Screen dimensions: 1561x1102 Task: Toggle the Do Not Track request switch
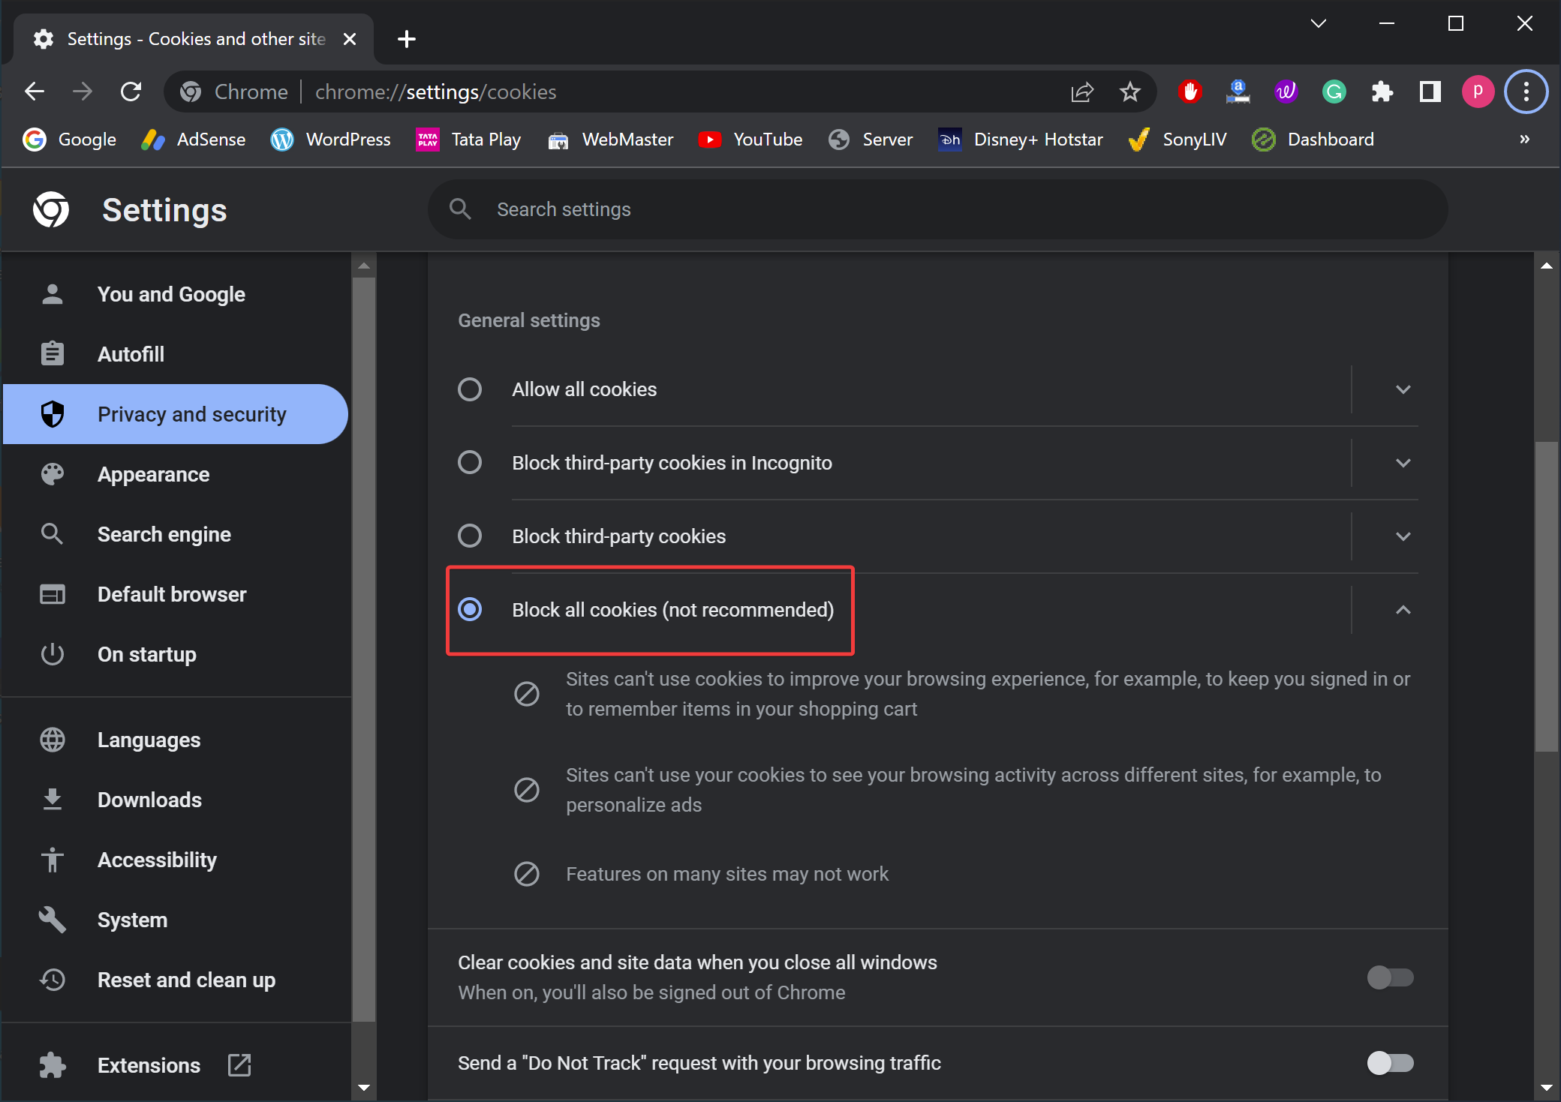(1391, 1063)
